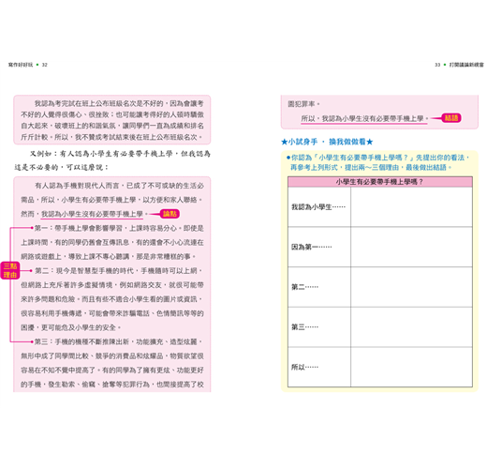Click the pink table header 小學生有必要帶手機上學嗎

[380, 182]
